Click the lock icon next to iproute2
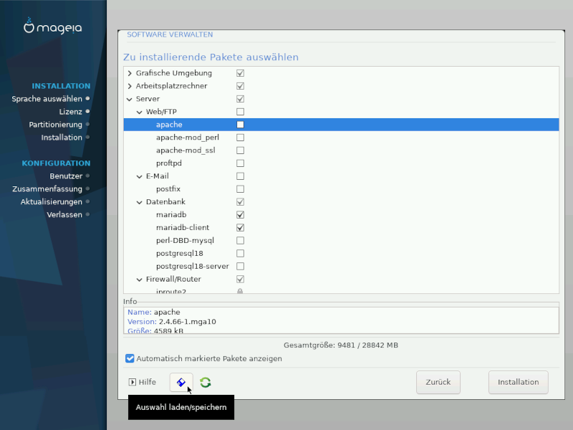 (x=240, y=292)
